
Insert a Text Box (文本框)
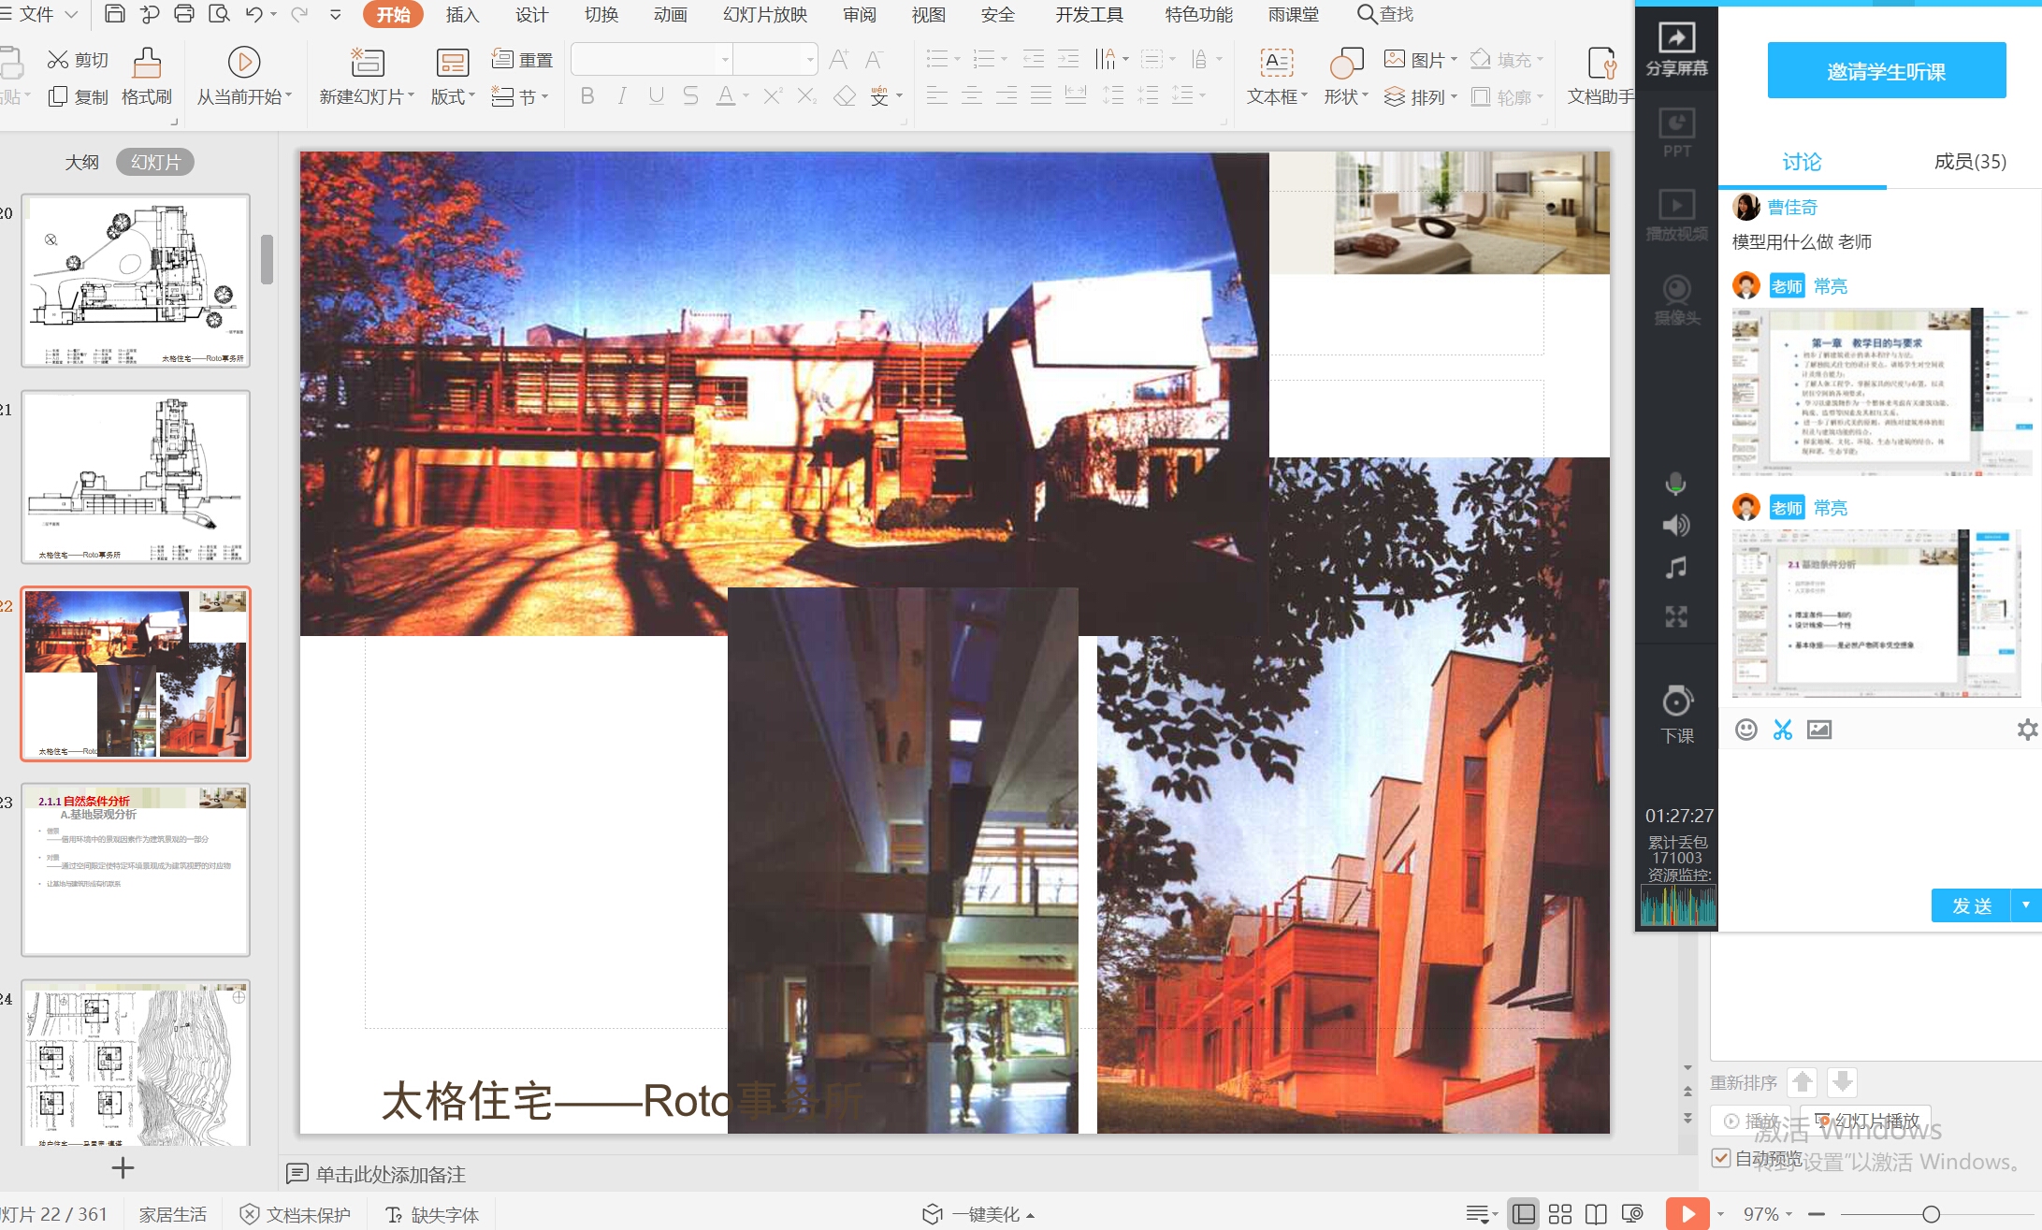1277,77
